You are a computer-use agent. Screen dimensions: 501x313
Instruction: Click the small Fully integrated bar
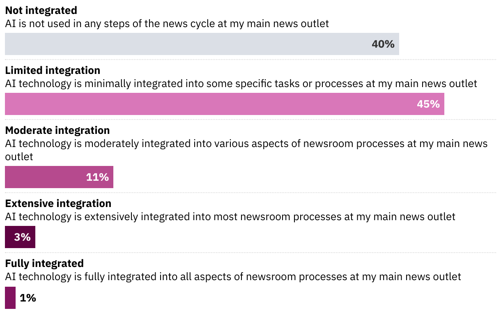(10, 297)
